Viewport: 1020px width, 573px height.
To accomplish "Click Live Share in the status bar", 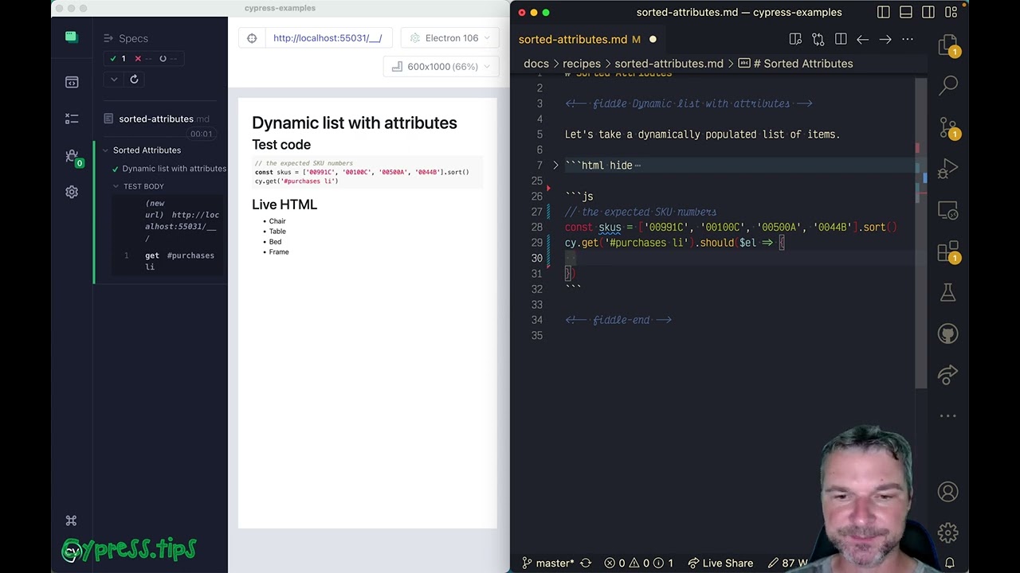I will [x=720, y=563].
